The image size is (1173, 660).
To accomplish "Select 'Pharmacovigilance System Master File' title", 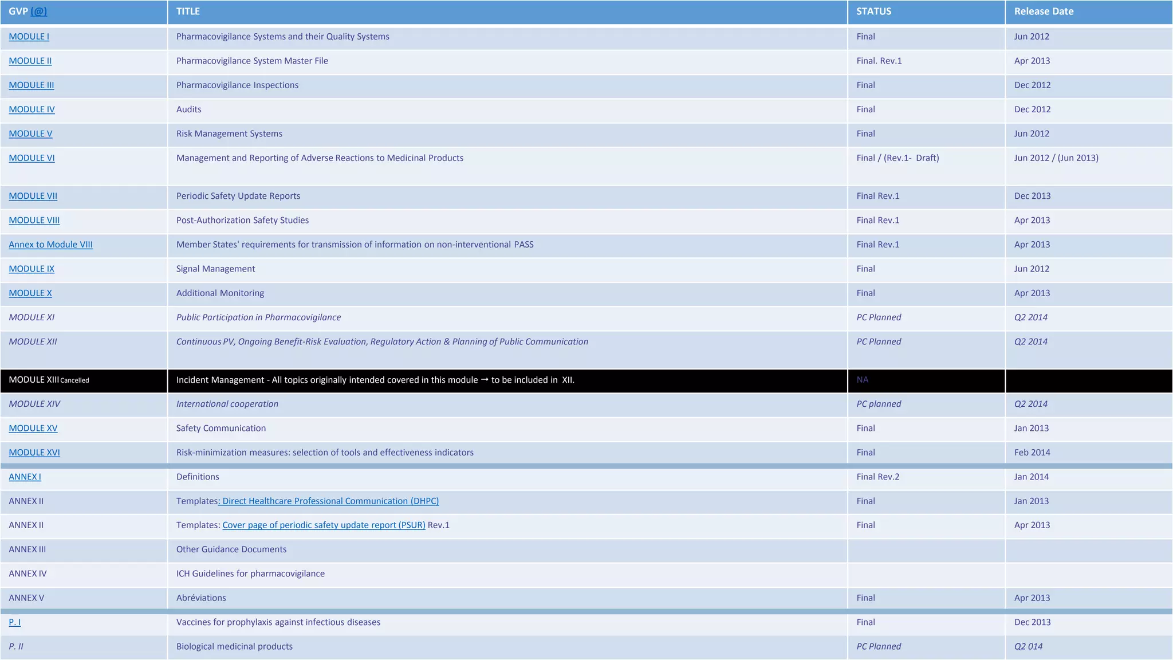I will pos(252,61).
